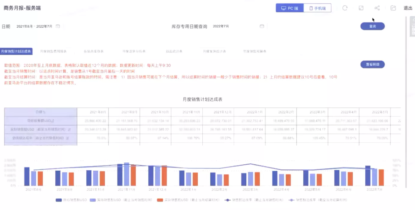Click the 查看明细 button
This screenshot has width=415, height=210.
[372, 64]
